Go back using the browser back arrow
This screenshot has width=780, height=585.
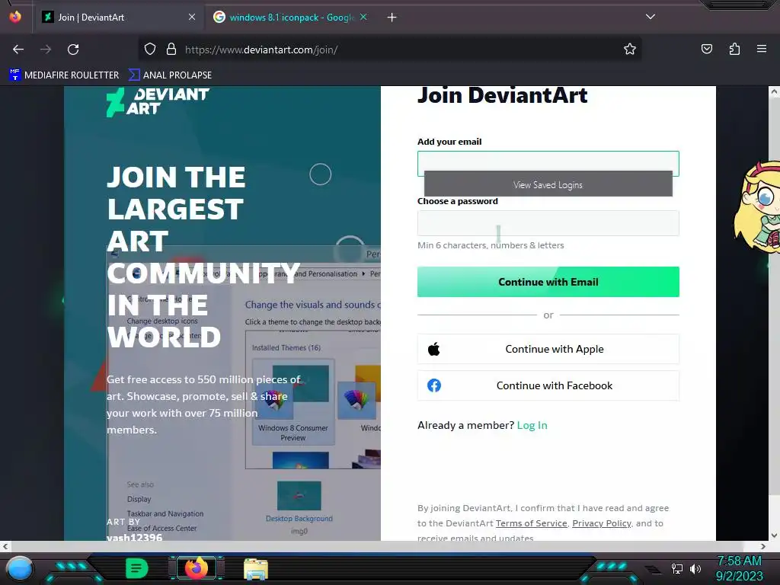pos(18,50)
